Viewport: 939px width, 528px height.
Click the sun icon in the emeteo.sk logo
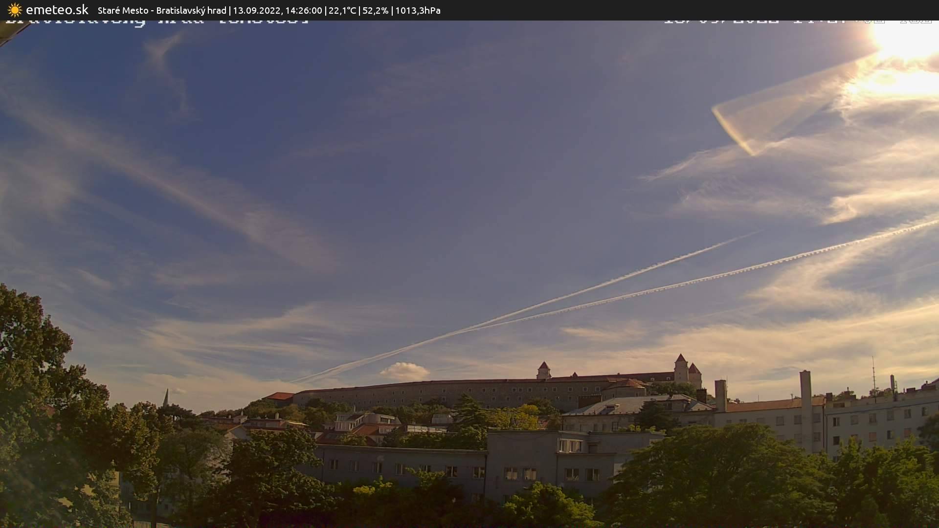point(15,10)
